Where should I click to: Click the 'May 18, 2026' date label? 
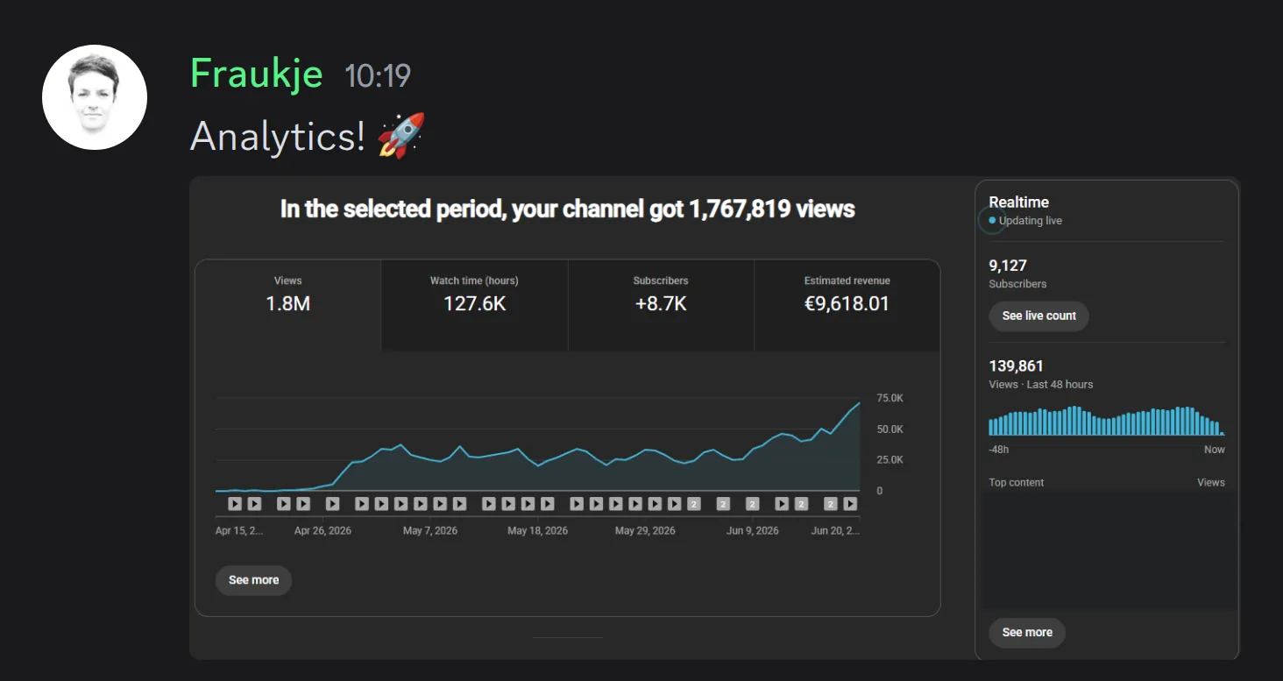[x=538, y=531]
